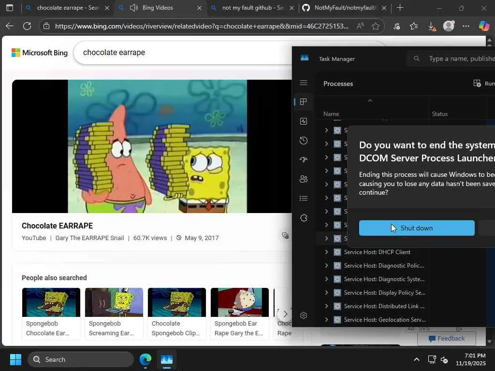Expand Service Host: Diagnostic Polic... row
The height and width of the screenshot is (371, 495).
[326, 266]
